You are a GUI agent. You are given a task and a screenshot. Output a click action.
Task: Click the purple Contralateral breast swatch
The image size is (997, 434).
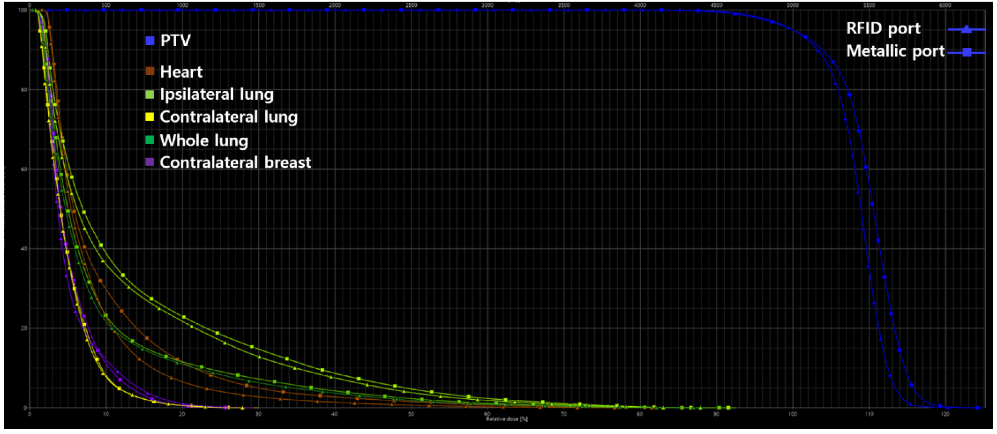[x=150, y=162]
